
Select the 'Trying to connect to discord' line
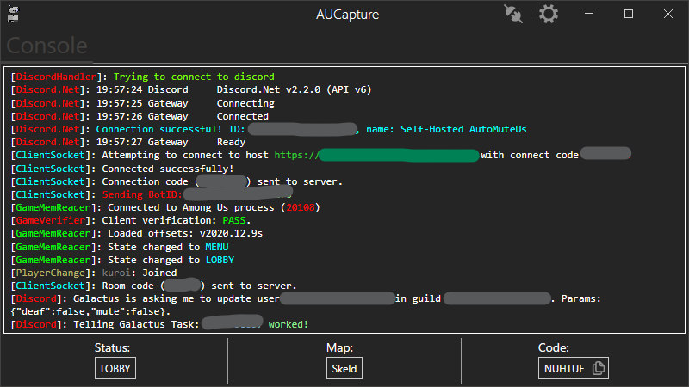[194, 77]
